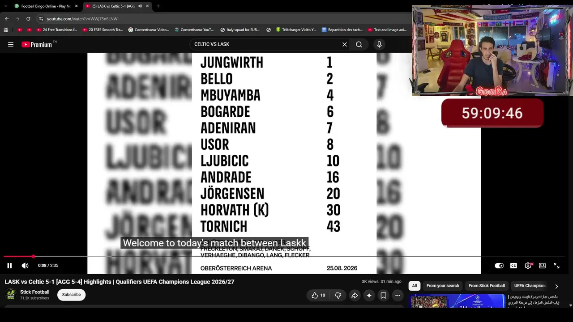Mute the tab via audio indicator

(140, 6)
